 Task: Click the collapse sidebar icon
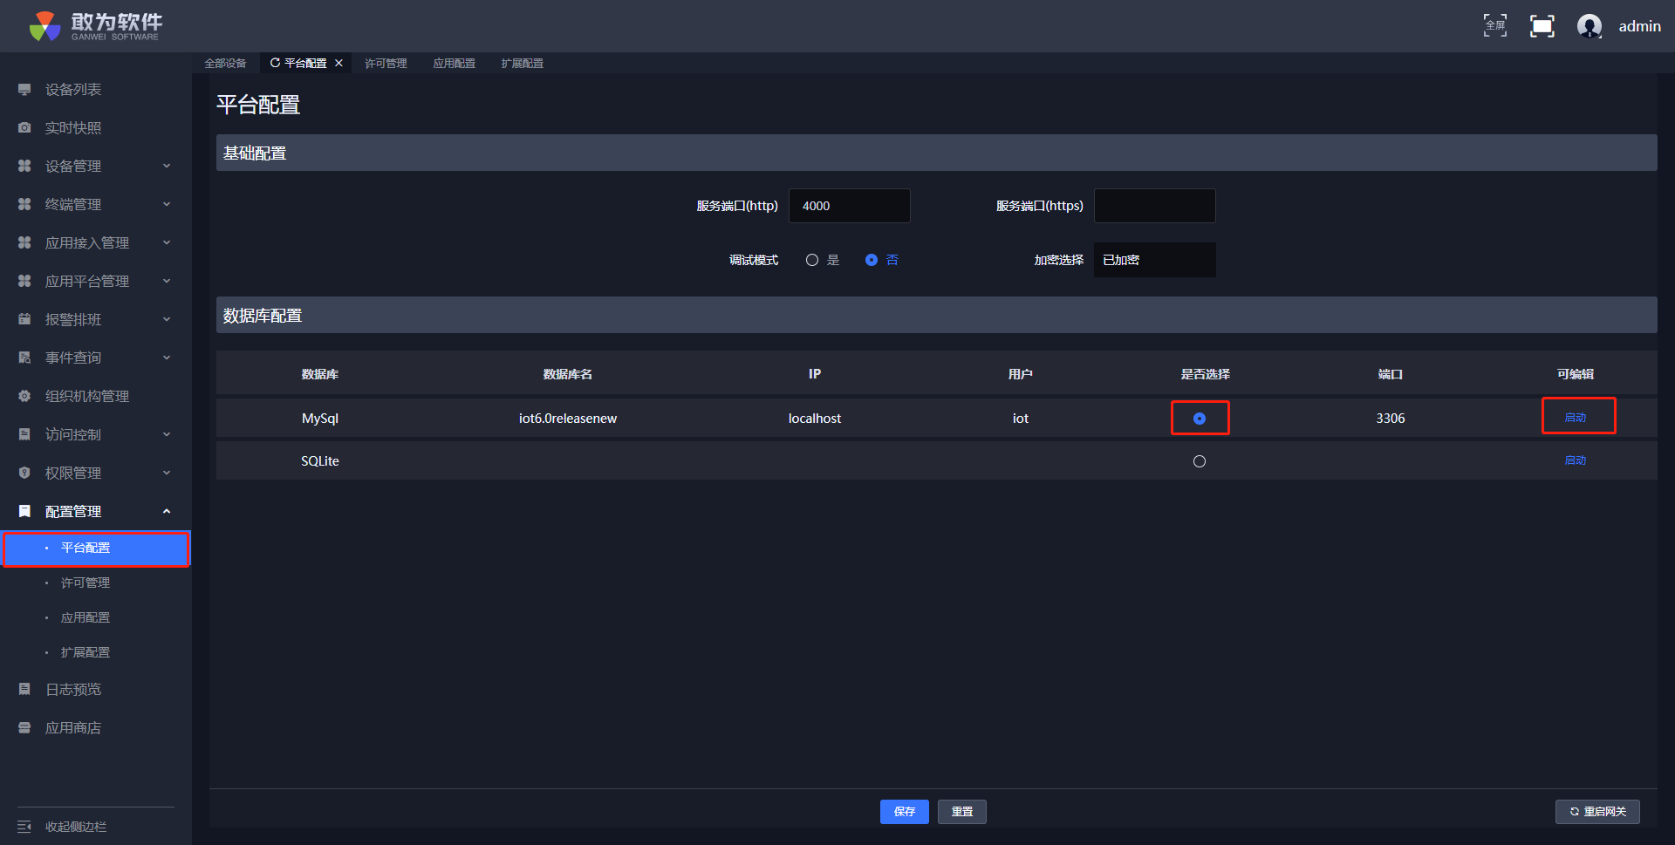tap(24, 827)
